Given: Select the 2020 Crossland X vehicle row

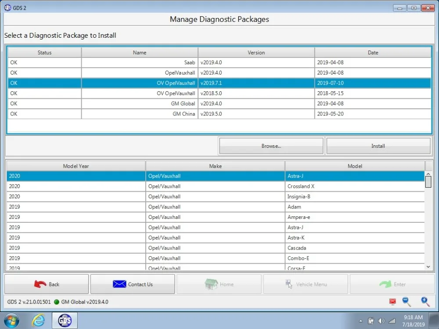Looking at the screenshot, I should [x=215, y=186].
